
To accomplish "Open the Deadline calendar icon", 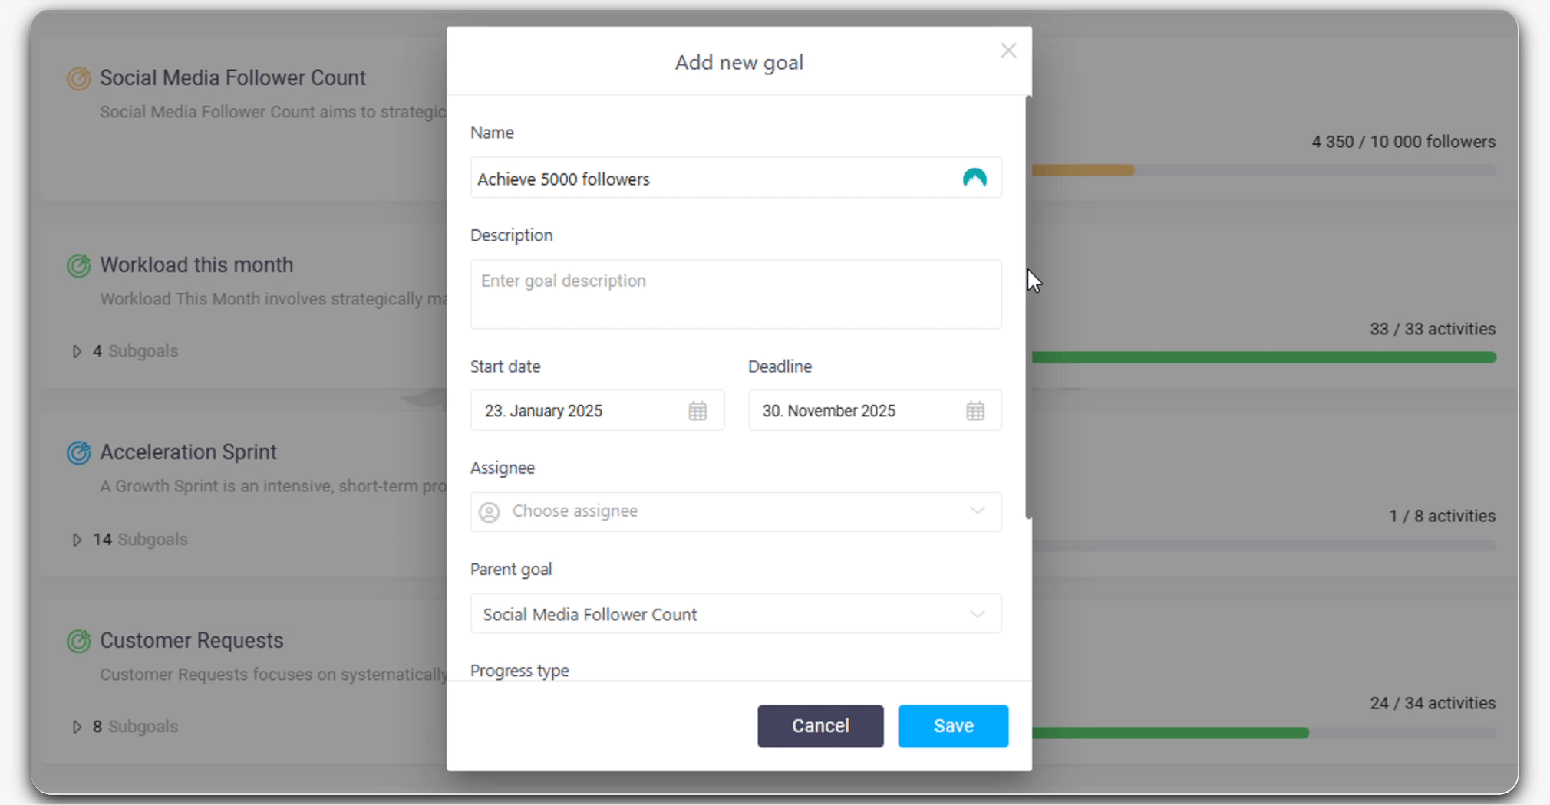I will click(x=975, y=411).
